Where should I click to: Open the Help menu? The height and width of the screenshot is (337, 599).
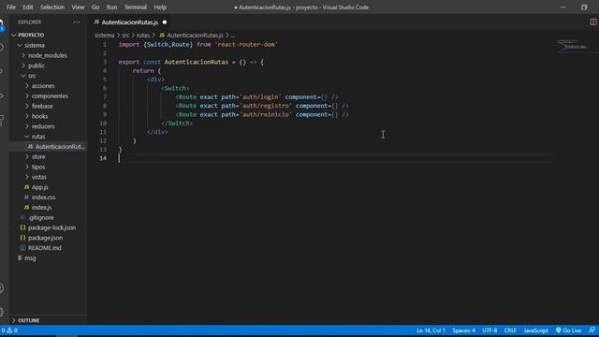click(160, 7)
